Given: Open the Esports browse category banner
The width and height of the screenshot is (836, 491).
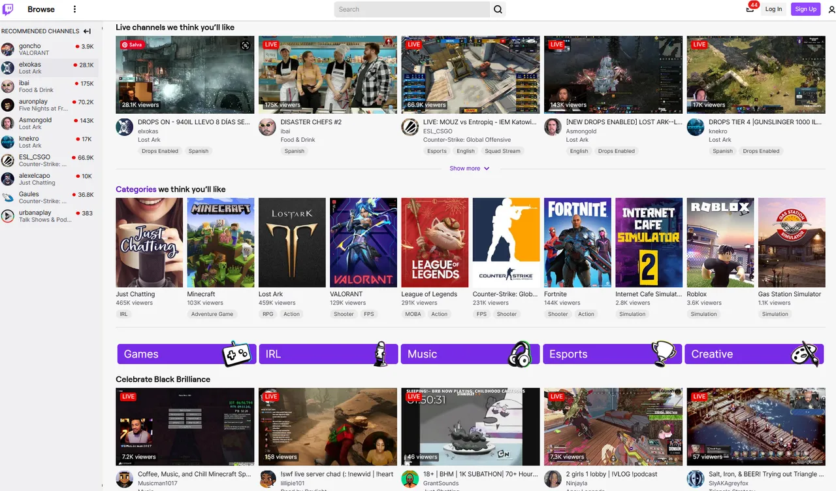Looking at the screenshot, I should pyautogui.click(x=613, y=354).
